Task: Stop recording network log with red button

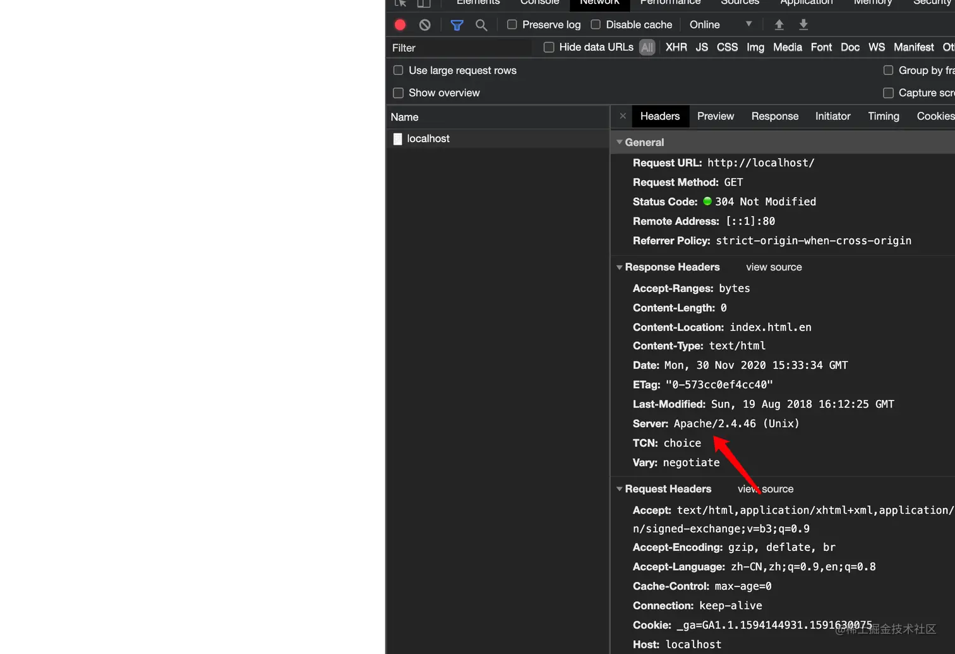Action: pos(400,25)
